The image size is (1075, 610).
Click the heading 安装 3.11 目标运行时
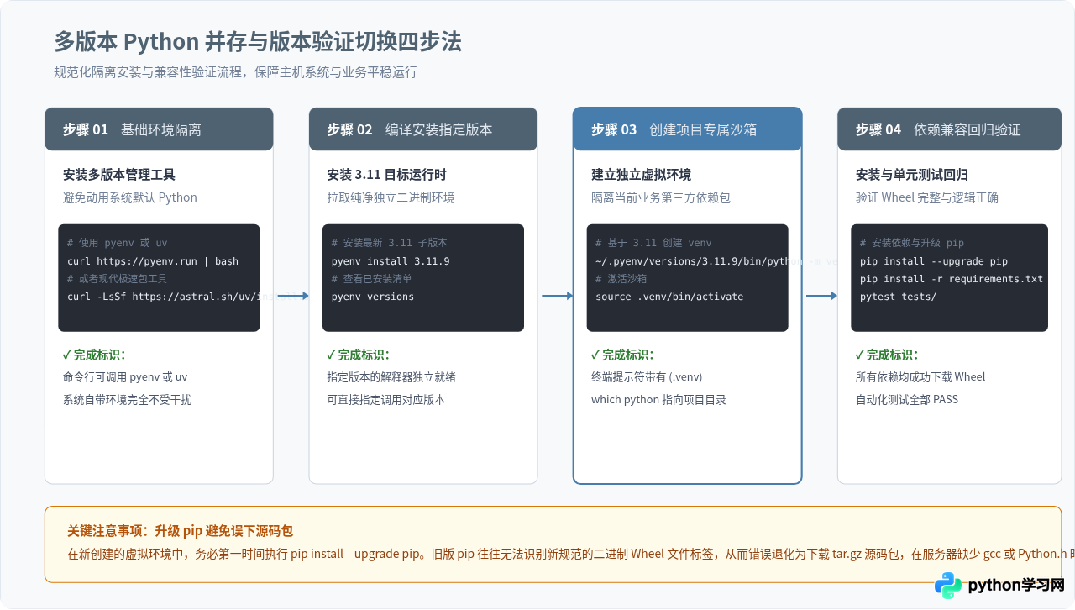(x=387, y=175)
